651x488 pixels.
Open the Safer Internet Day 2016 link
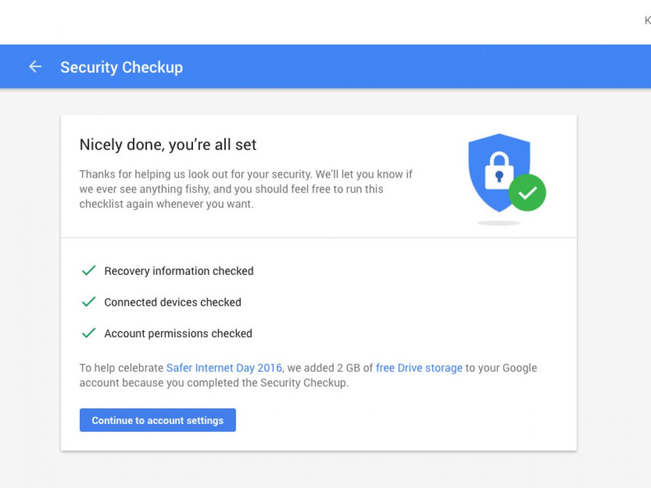tap(224, 368)
